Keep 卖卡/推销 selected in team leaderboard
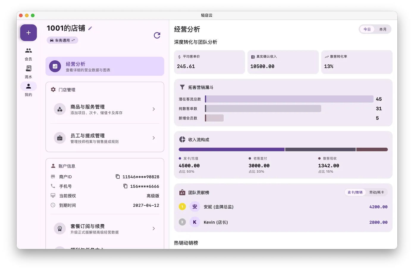This screenshot has height=271, width=414. tap(355, 192)
